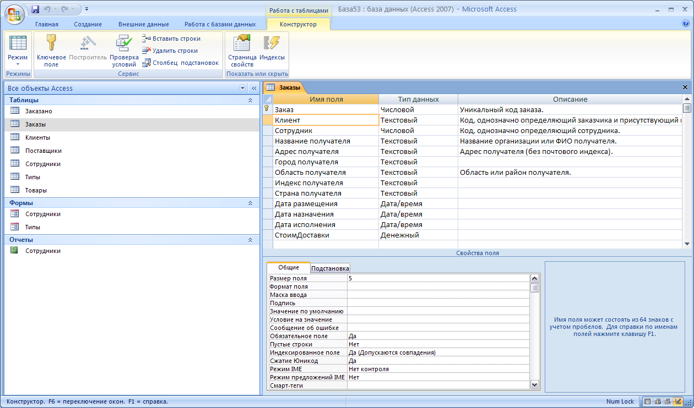
Task: Open Работа с базами данных tab
Action: [220, 24]
